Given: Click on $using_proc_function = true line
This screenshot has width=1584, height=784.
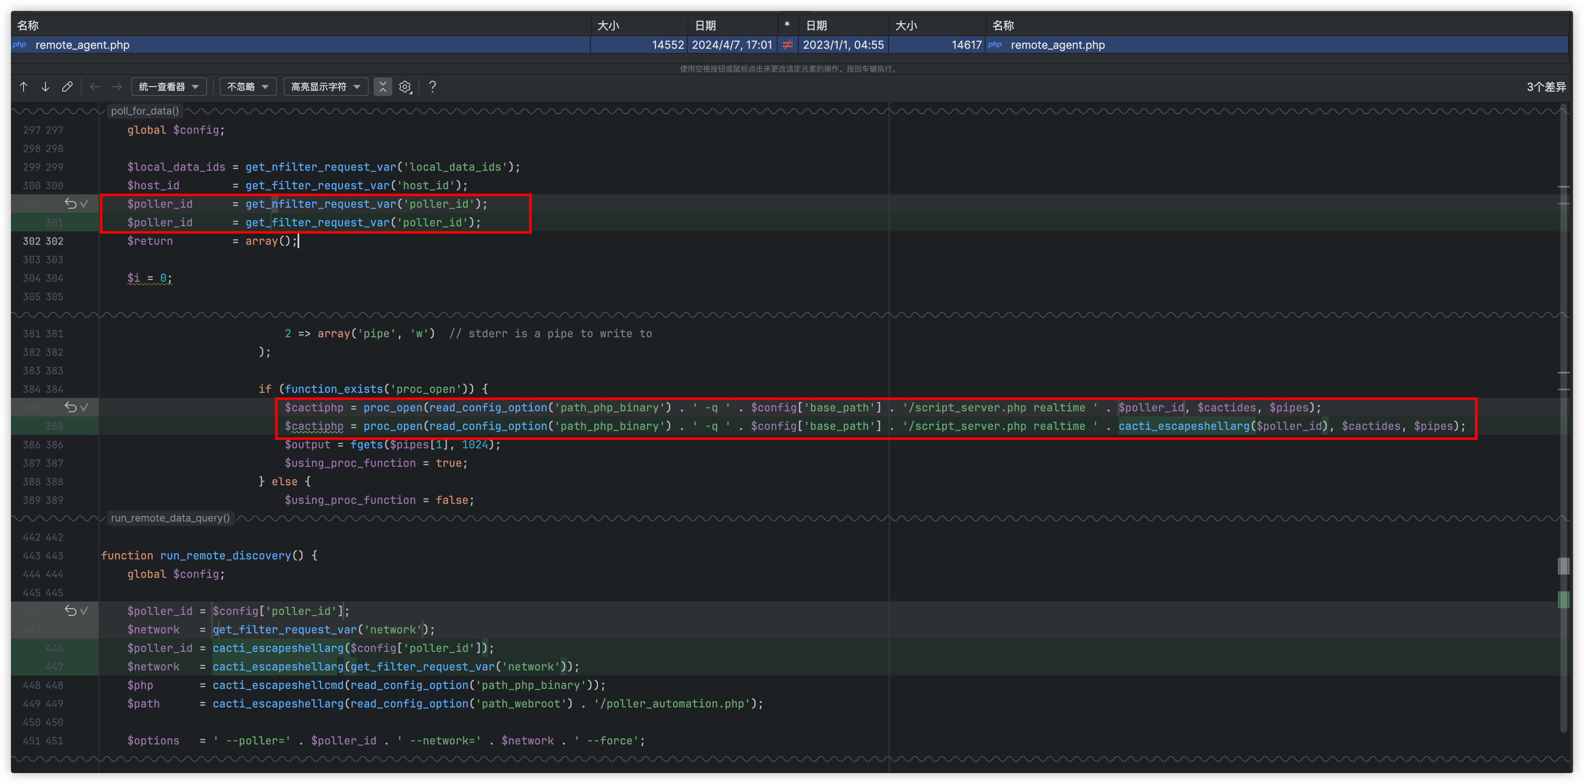Looking at the screenshot, I should click(x=376, y=463).
